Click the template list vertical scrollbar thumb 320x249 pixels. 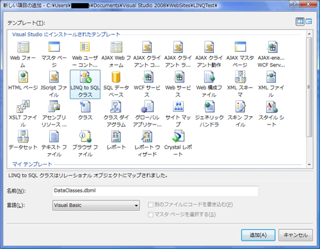tap(309, 87)
